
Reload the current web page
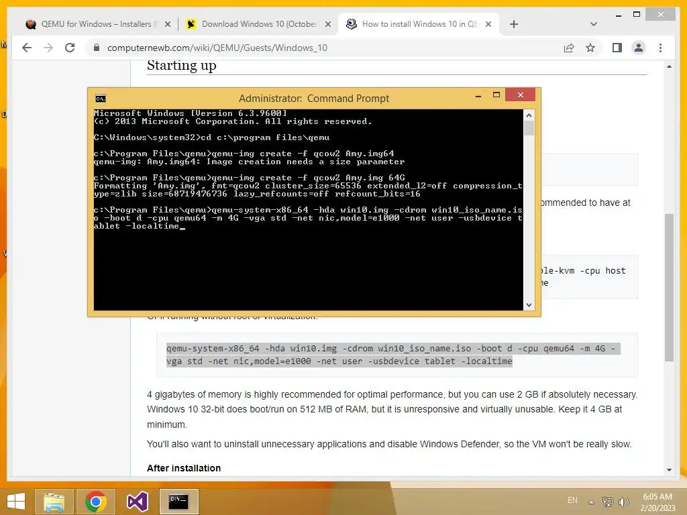[70, 48]
